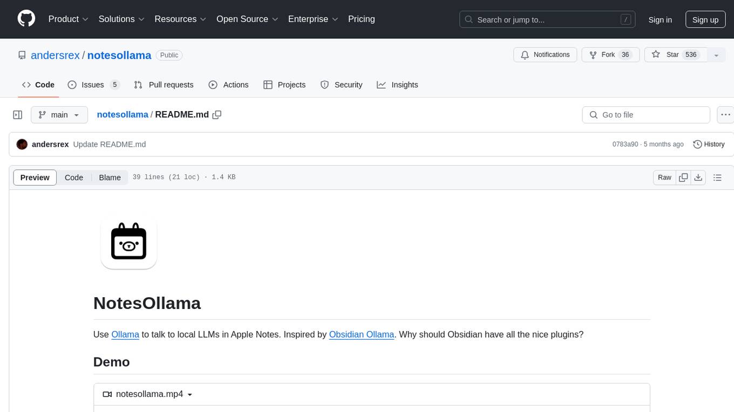Open the Ollama link
Image resolution: width=734 pixels, height=412 pixels.
pyautogui.click(x=125, y=334)
